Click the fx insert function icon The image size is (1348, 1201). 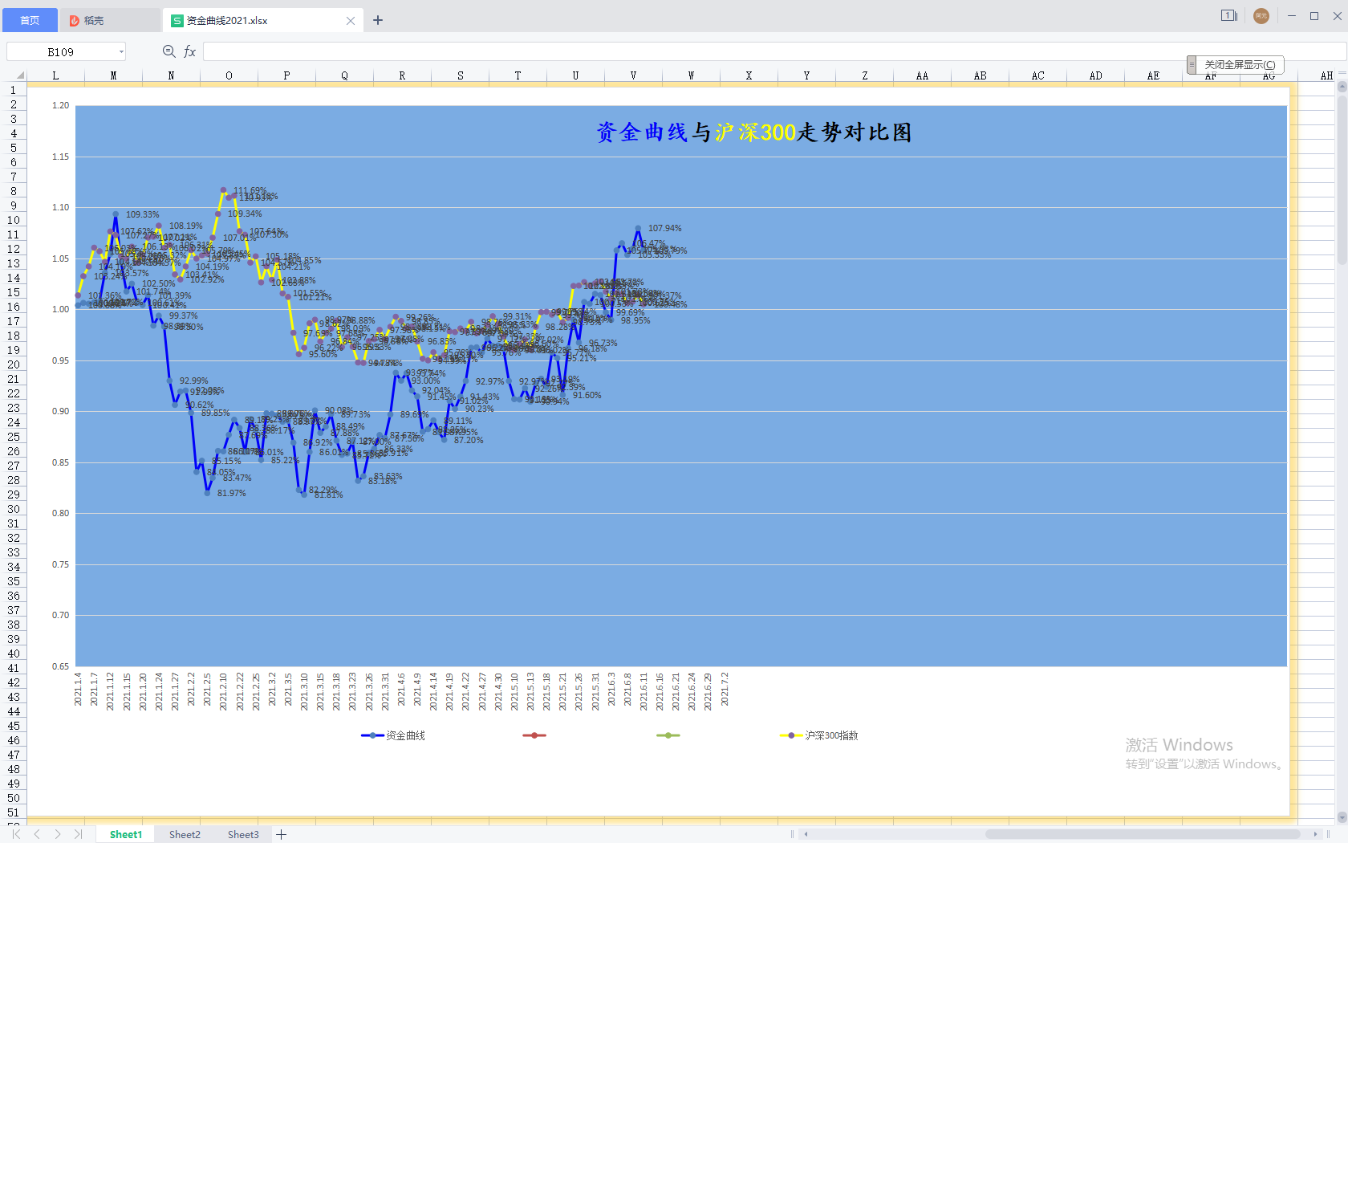[x=190, y=51]
